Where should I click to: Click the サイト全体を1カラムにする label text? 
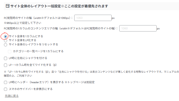(x=26, y=36)
